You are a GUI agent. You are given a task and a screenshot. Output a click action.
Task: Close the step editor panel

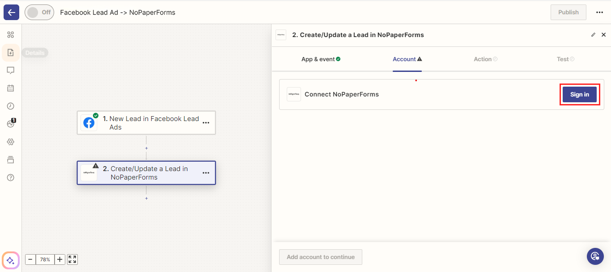(x=603, y=35)
